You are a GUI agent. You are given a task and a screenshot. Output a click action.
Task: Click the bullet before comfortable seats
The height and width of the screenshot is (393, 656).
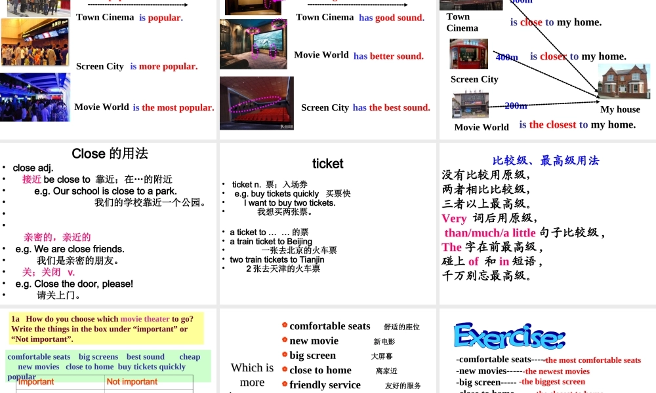point(283,326)
